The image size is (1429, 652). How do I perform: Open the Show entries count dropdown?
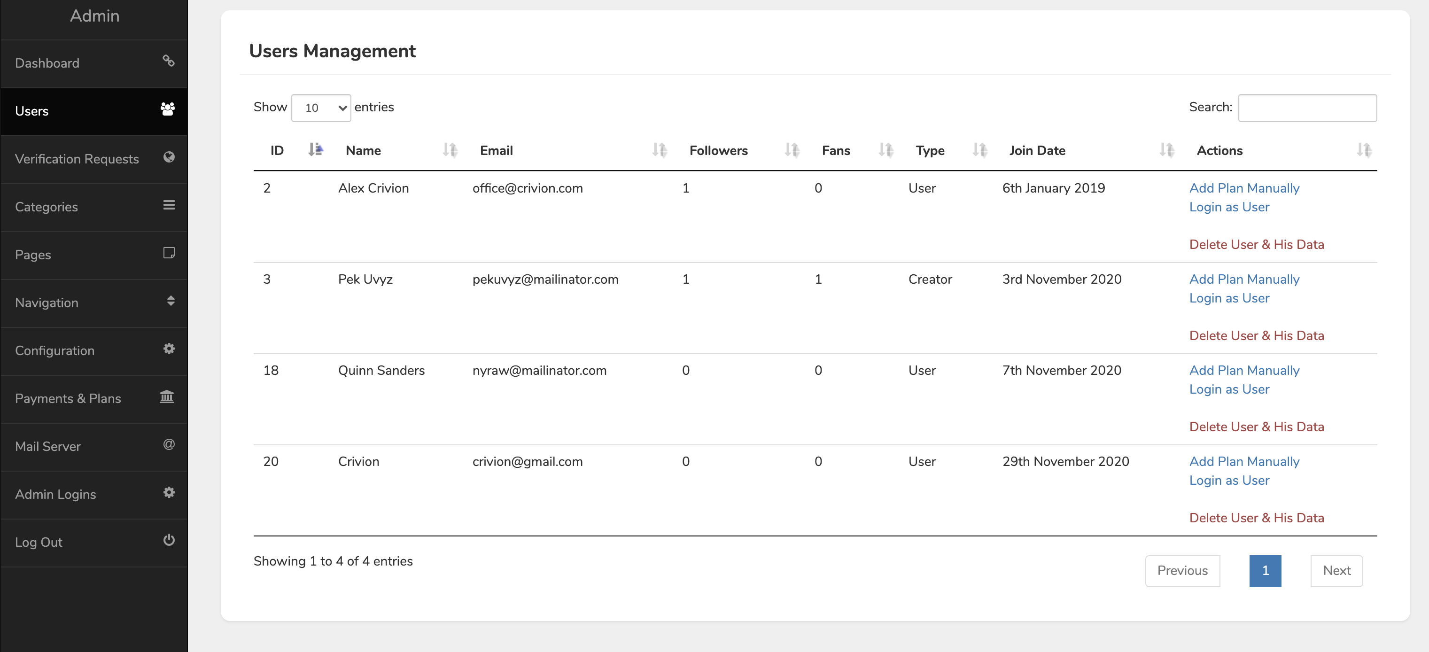pos(321,108)
